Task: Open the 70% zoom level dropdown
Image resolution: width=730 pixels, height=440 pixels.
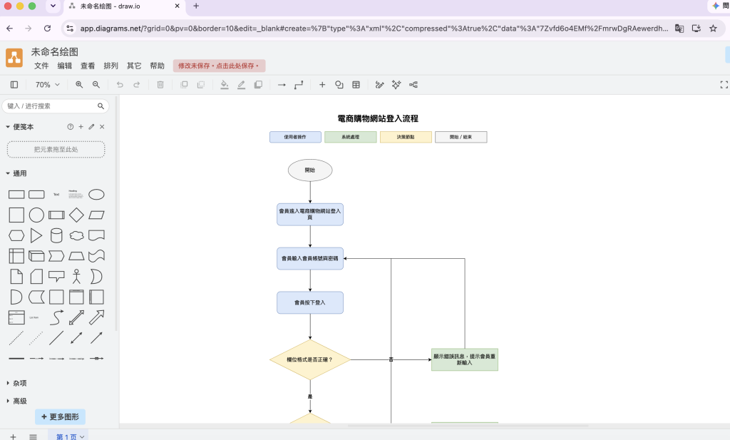Action: tap(48, 85)
